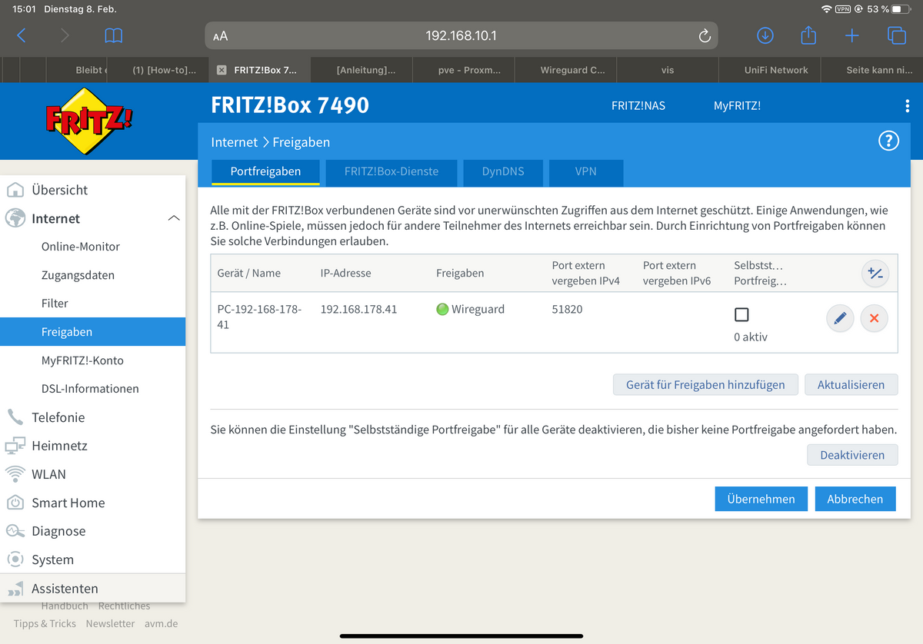
Task: Select Freigaben in sidebar
Action: point(92,332)
